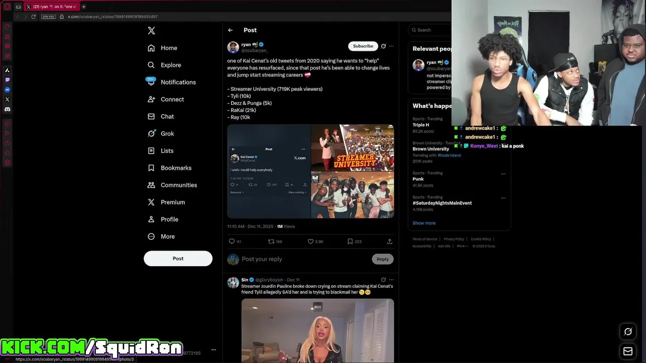Screen dimensions: 646x363
Task: Like the post with 3.9K heart
Action: pyautogui.click(x=315, y=241)
